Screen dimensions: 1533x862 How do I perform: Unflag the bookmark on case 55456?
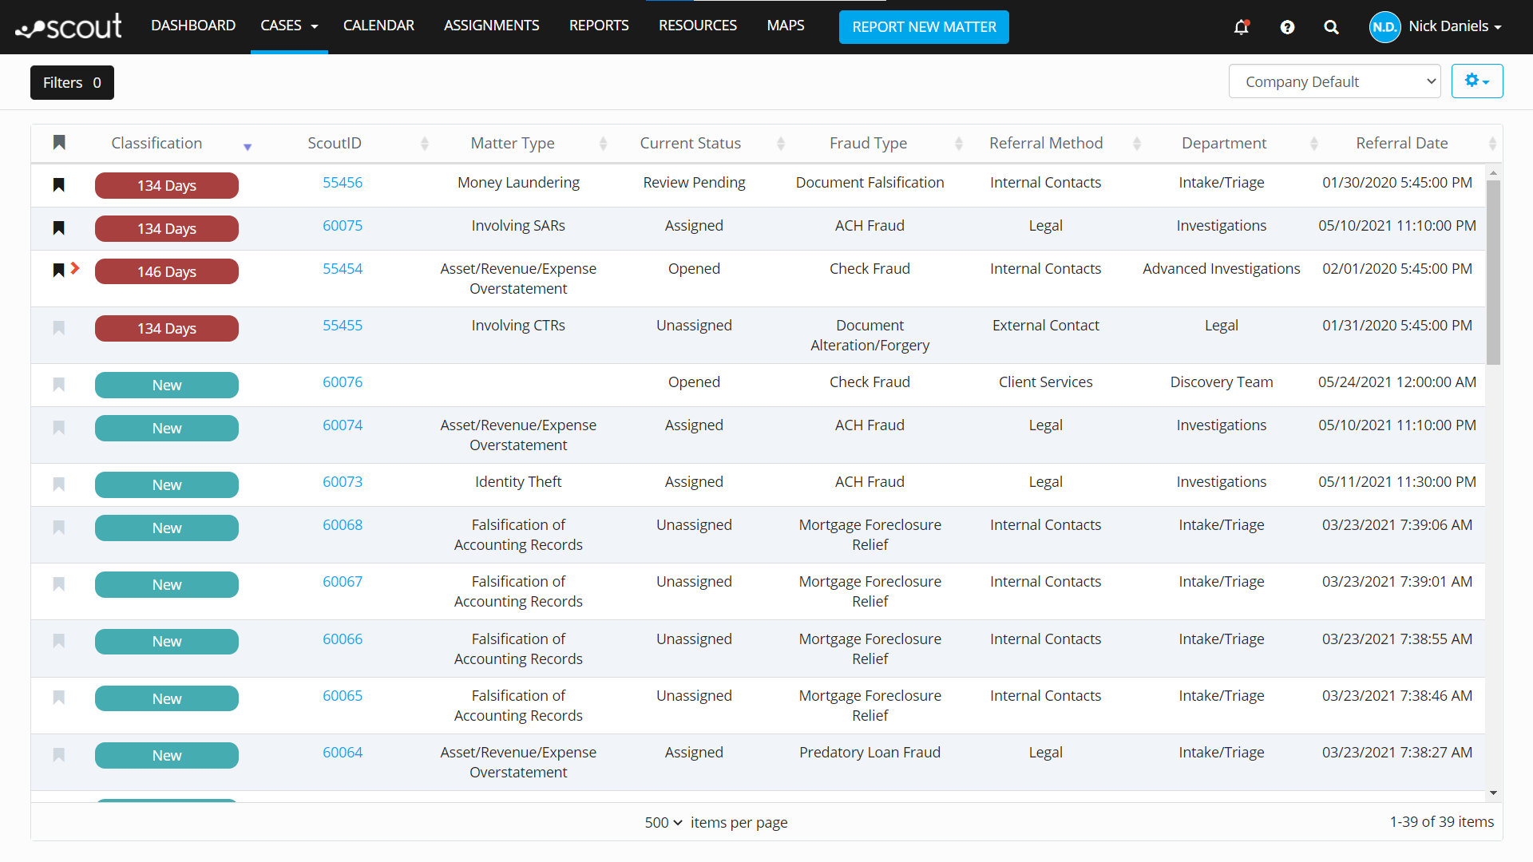58,184
